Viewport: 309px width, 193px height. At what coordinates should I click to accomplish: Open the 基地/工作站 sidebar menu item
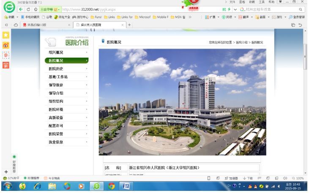tap(67, 77)
